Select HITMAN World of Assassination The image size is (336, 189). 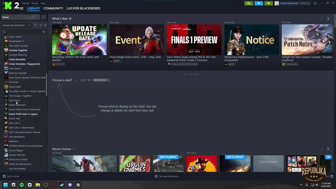25,146
